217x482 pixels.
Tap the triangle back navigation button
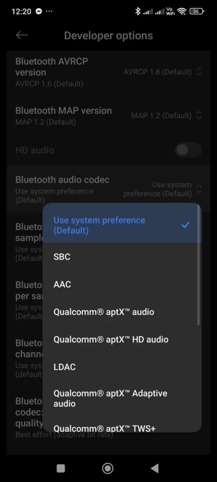pos(154,468)
